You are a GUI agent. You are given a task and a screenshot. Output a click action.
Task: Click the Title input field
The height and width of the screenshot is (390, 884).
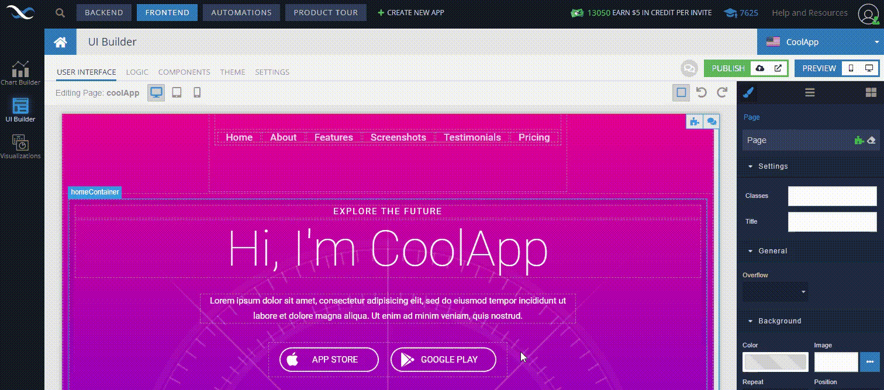click(x=833, y=222)
